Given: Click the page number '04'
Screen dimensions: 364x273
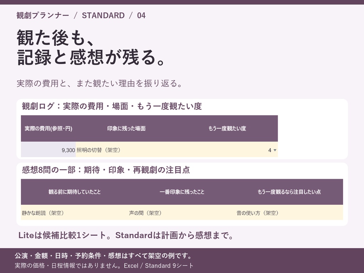Looking at the screenshot, I should [141, 16].
